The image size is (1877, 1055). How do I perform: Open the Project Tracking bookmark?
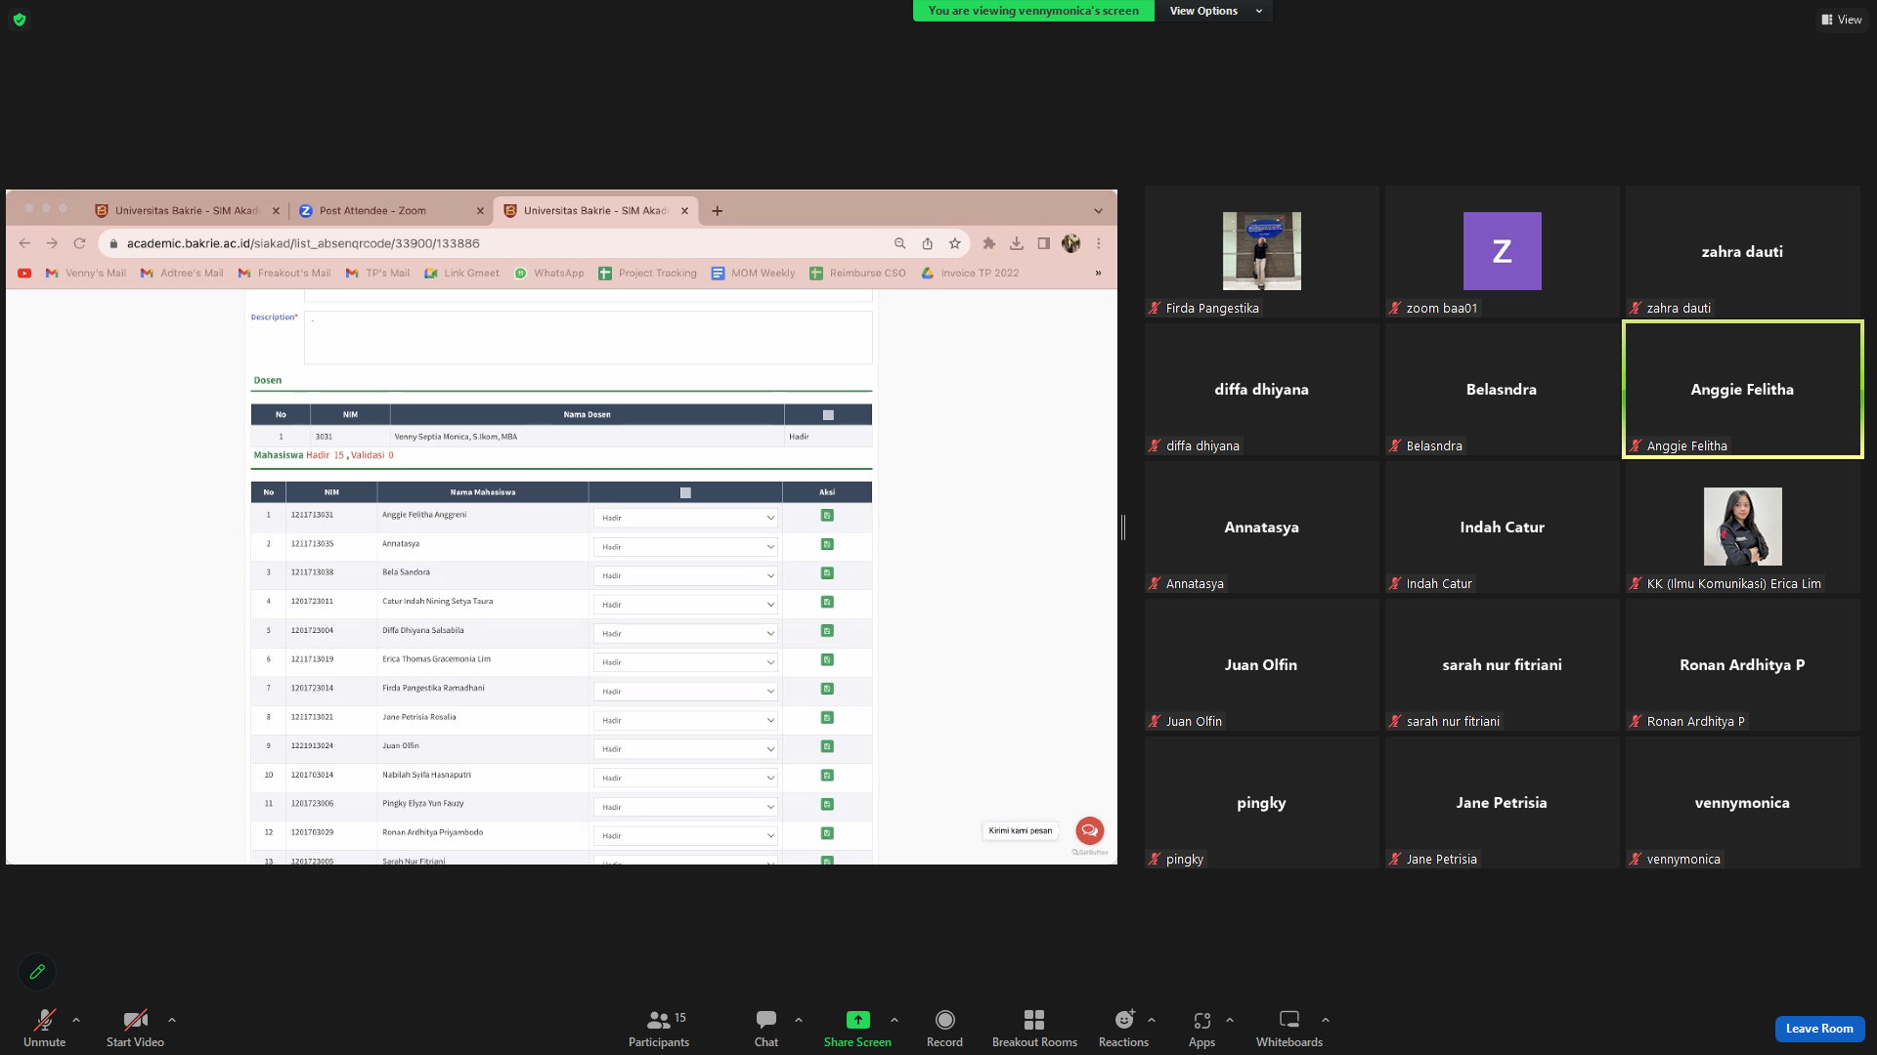click(x=647, y=274)
